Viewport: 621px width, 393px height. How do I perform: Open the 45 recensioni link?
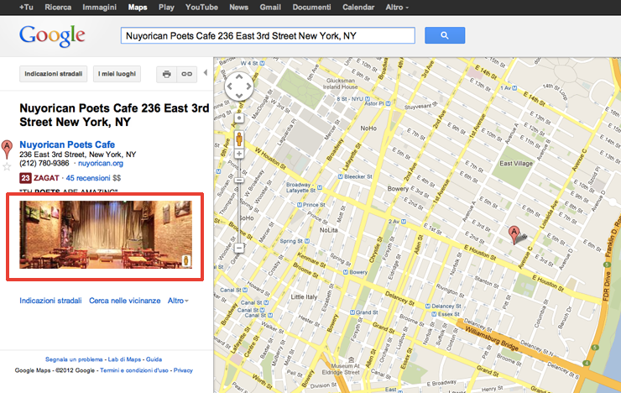tap(88, 178)
